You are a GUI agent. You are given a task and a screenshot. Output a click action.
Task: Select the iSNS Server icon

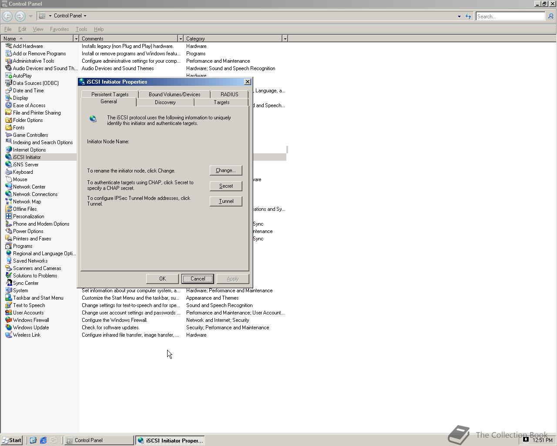point(8,165)
